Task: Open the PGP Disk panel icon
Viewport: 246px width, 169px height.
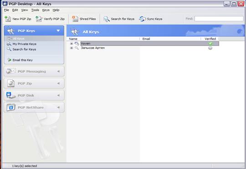Action: tap(10, 95)
